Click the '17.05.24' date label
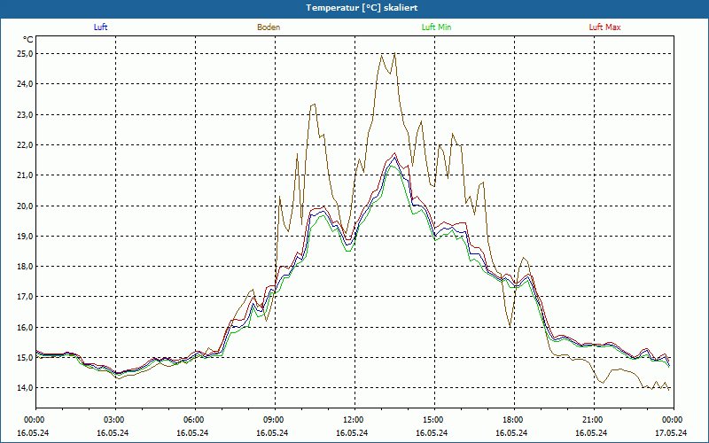 tap(671, 433)
